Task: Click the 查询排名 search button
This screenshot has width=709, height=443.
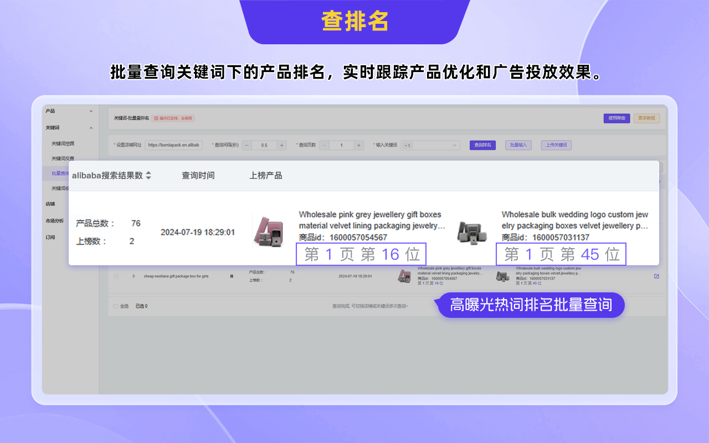Action: point(482,145)
